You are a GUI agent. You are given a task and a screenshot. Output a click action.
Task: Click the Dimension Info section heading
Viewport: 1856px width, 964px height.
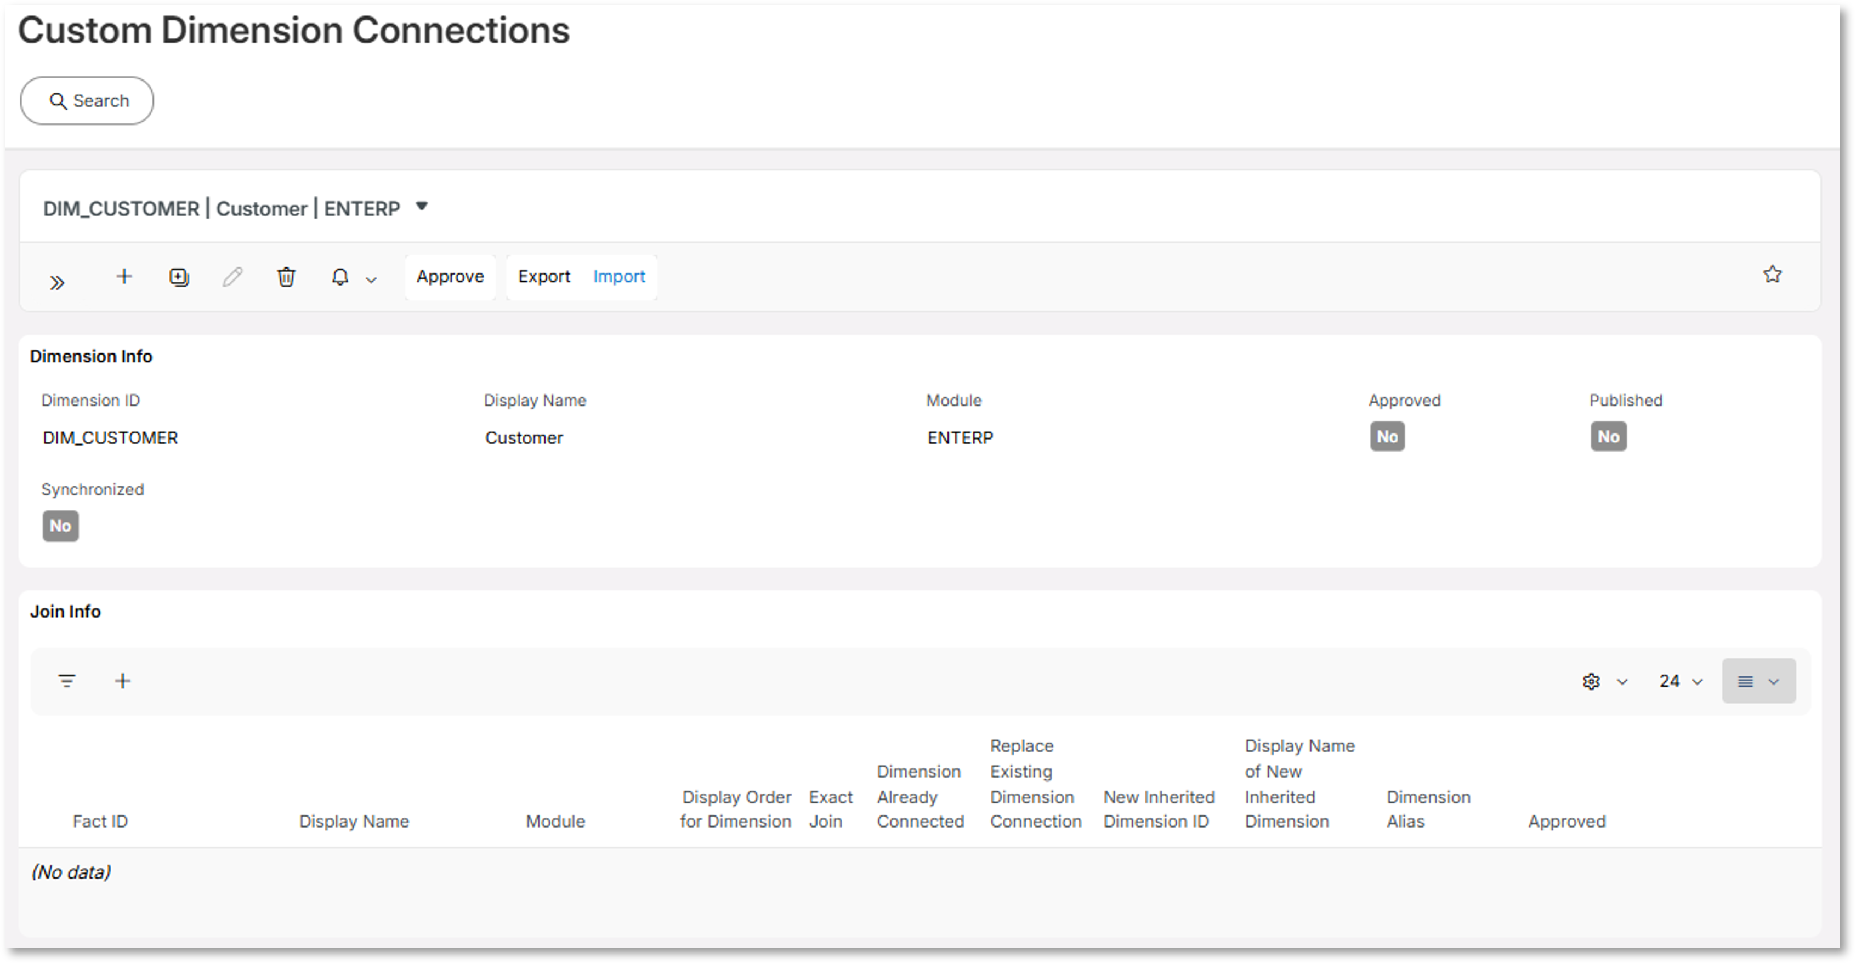point(91,356)
